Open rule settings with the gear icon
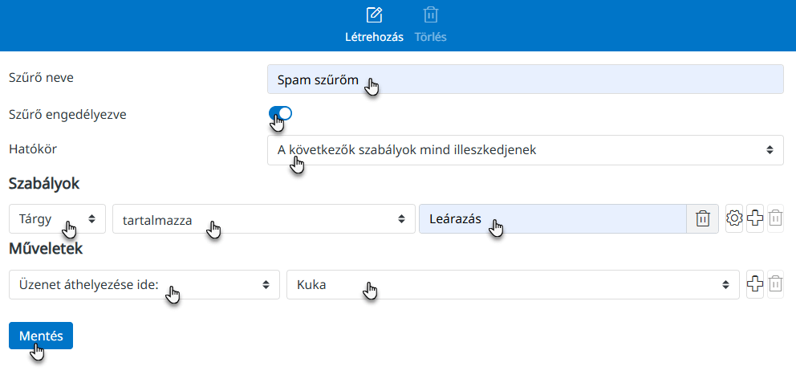This screenshot has height=391, width=796. (733, 218)
